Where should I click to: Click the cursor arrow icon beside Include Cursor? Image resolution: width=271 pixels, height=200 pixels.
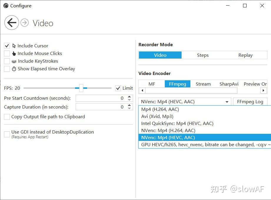14,46
